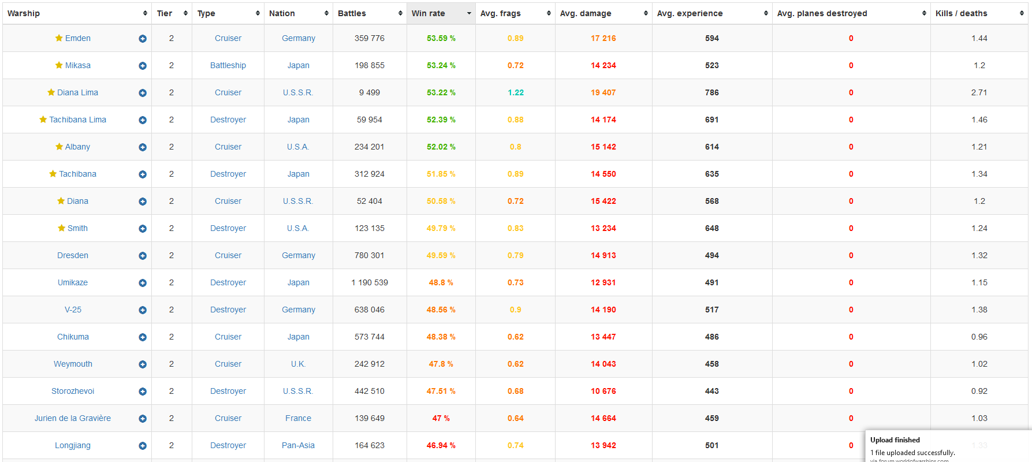Click the plus icon beside Diana Lima

tap(143, 93)
